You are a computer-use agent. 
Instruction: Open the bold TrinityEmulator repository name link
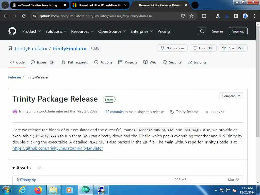69,48
